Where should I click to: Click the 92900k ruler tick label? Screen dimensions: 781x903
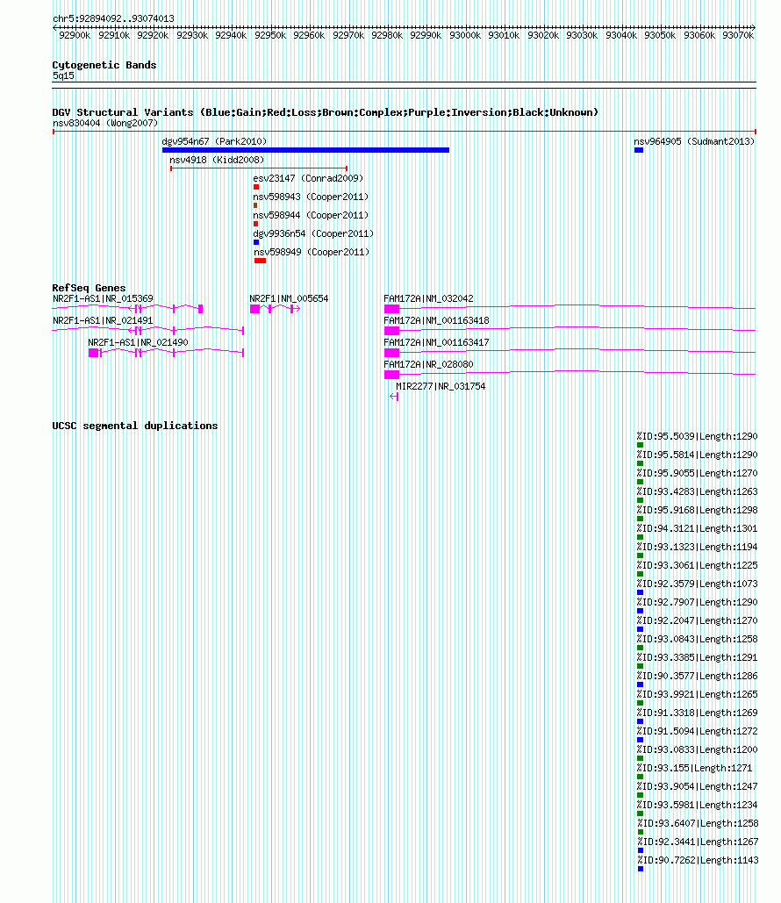click(75, 35)
